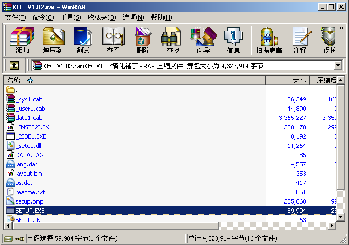Click the drive icon in status bar
This screenshot has height=245, width=349.
click(x=8, y=239)
